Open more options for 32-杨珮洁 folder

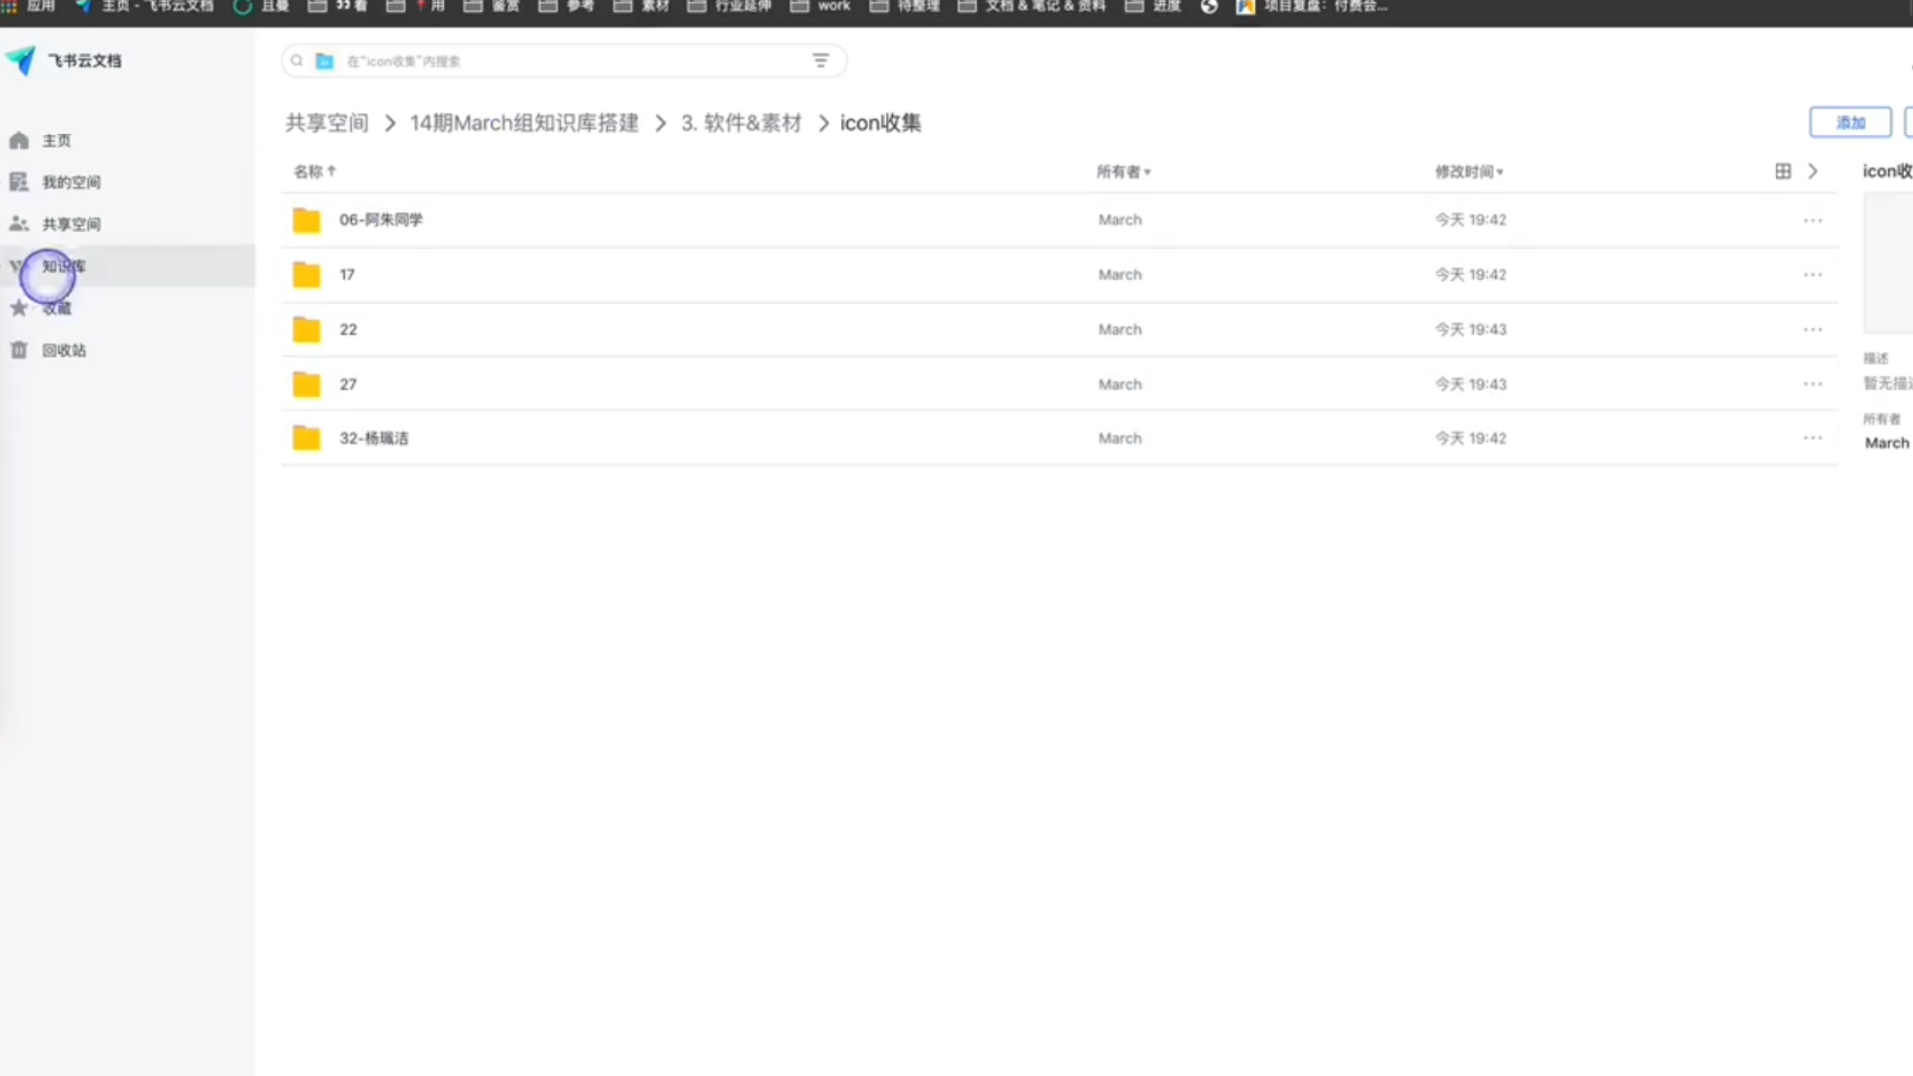coord(1812,438)
